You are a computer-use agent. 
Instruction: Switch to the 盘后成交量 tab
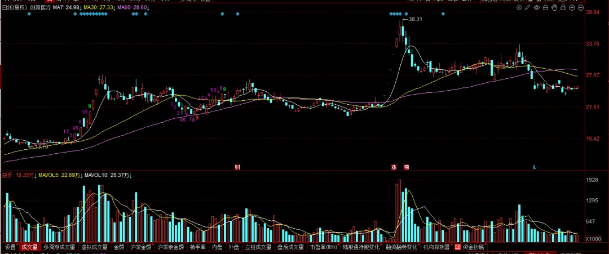290,247
